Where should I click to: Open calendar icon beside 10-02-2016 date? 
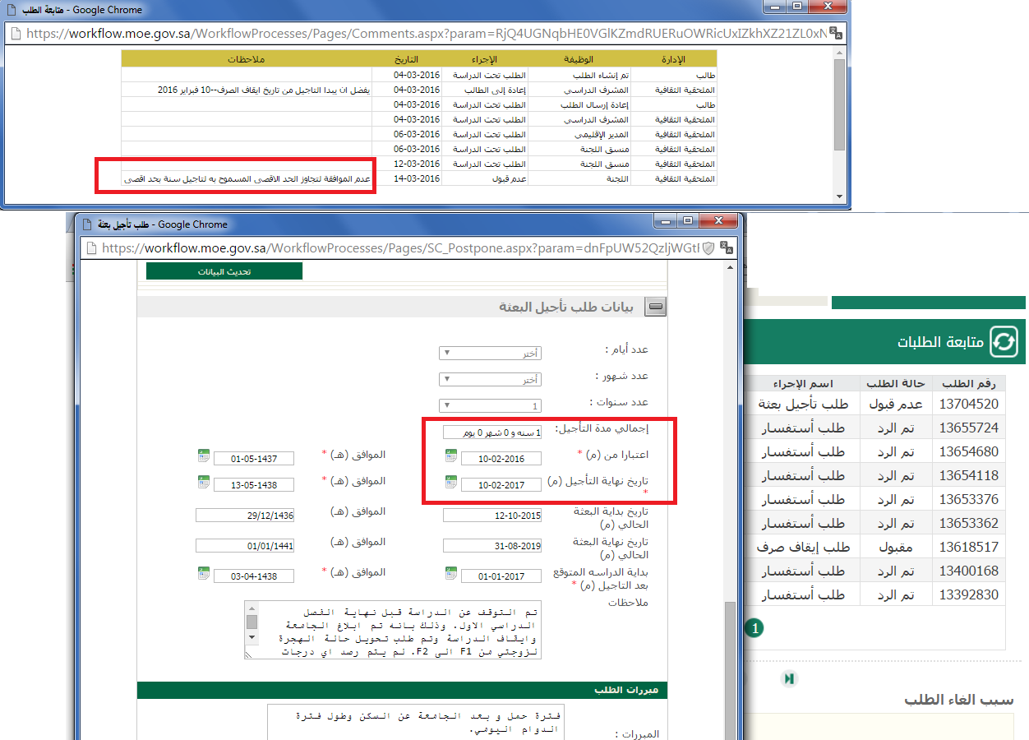[450, 456]
